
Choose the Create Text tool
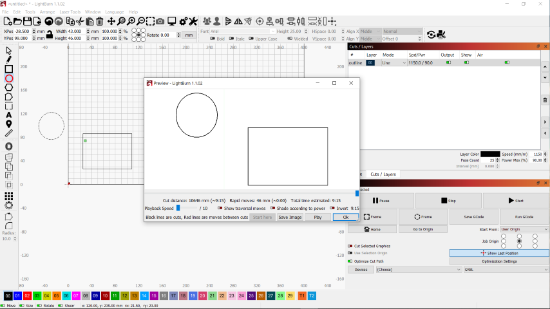(8, 115)
